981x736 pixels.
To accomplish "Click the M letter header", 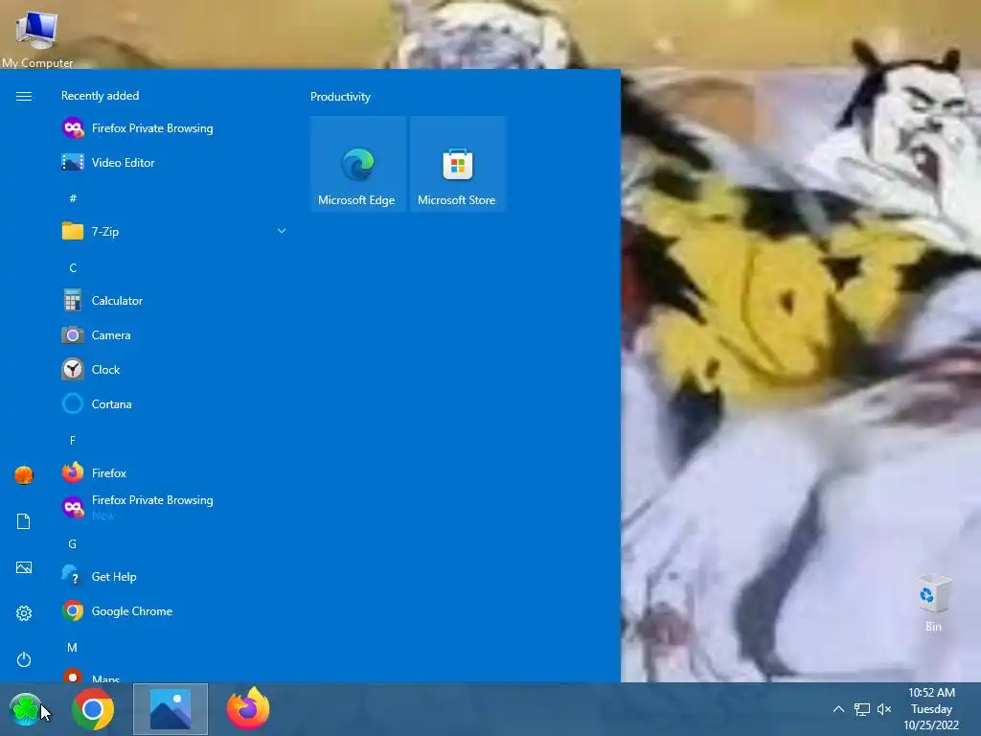I will pyautogui.click(x=73, y=648).
